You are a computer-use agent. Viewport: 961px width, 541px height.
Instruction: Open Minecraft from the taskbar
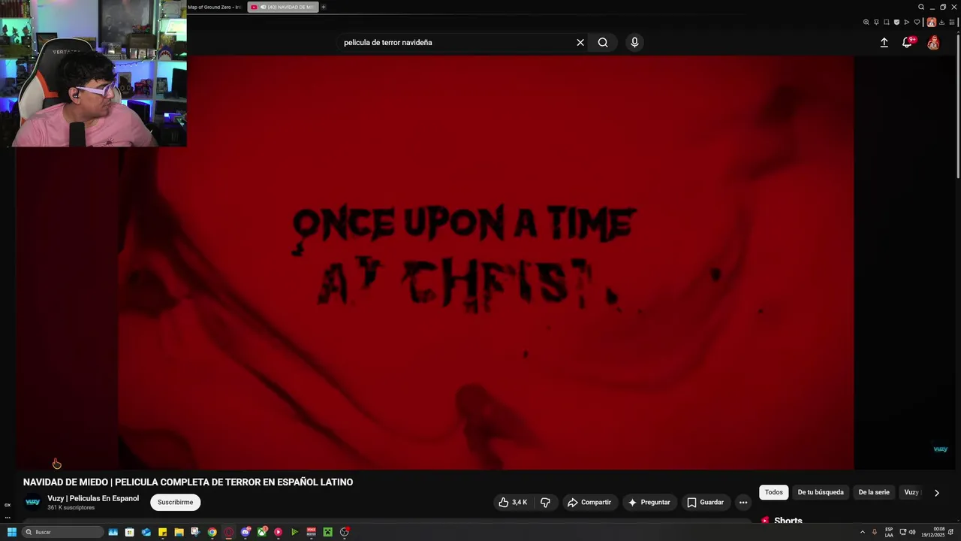[327, 532]
